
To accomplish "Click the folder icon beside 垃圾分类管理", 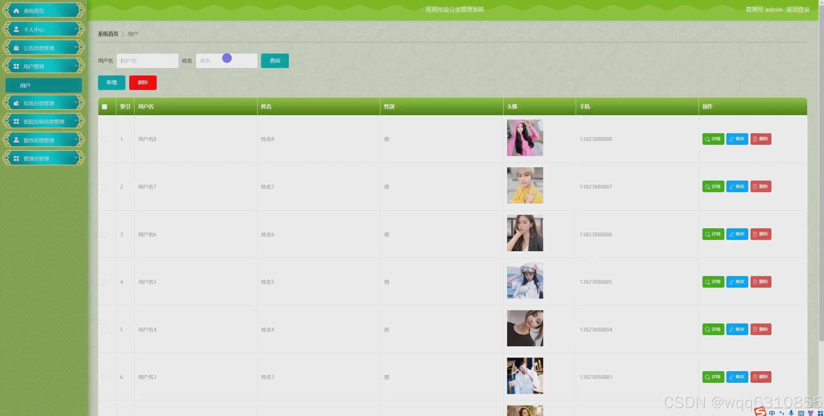I will click(16, 103).
